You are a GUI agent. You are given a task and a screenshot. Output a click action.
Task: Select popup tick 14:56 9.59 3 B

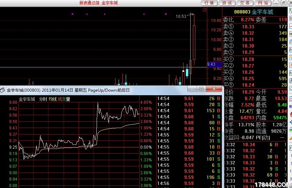(x=189, y=183)
